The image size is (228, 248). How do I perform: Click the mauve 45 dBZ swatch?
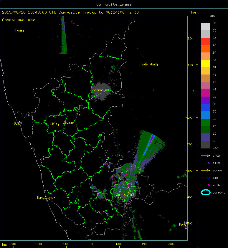[206, 86]
